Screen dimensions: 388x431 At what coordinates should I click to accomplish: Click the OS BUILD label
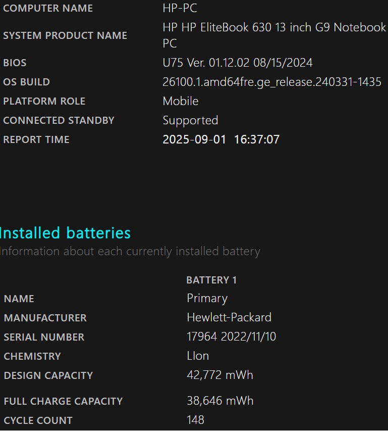26,82
